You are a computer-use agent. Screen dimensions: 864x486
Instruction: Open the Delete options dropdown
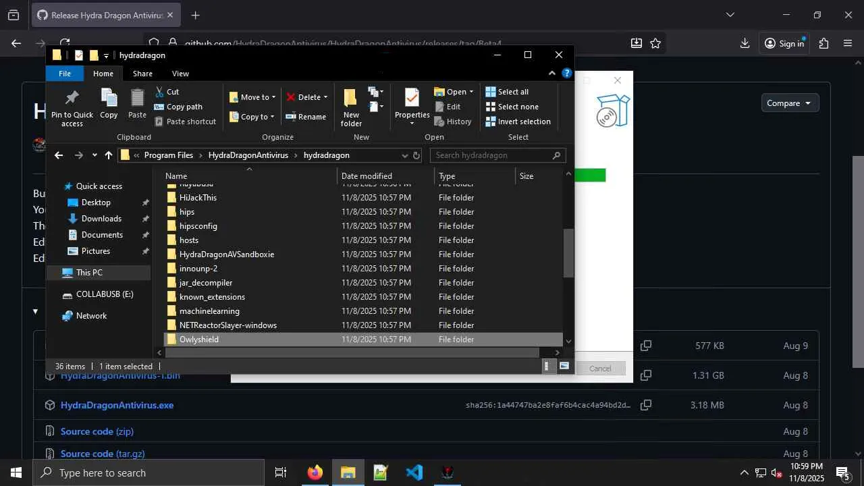[x=325, y=97]
